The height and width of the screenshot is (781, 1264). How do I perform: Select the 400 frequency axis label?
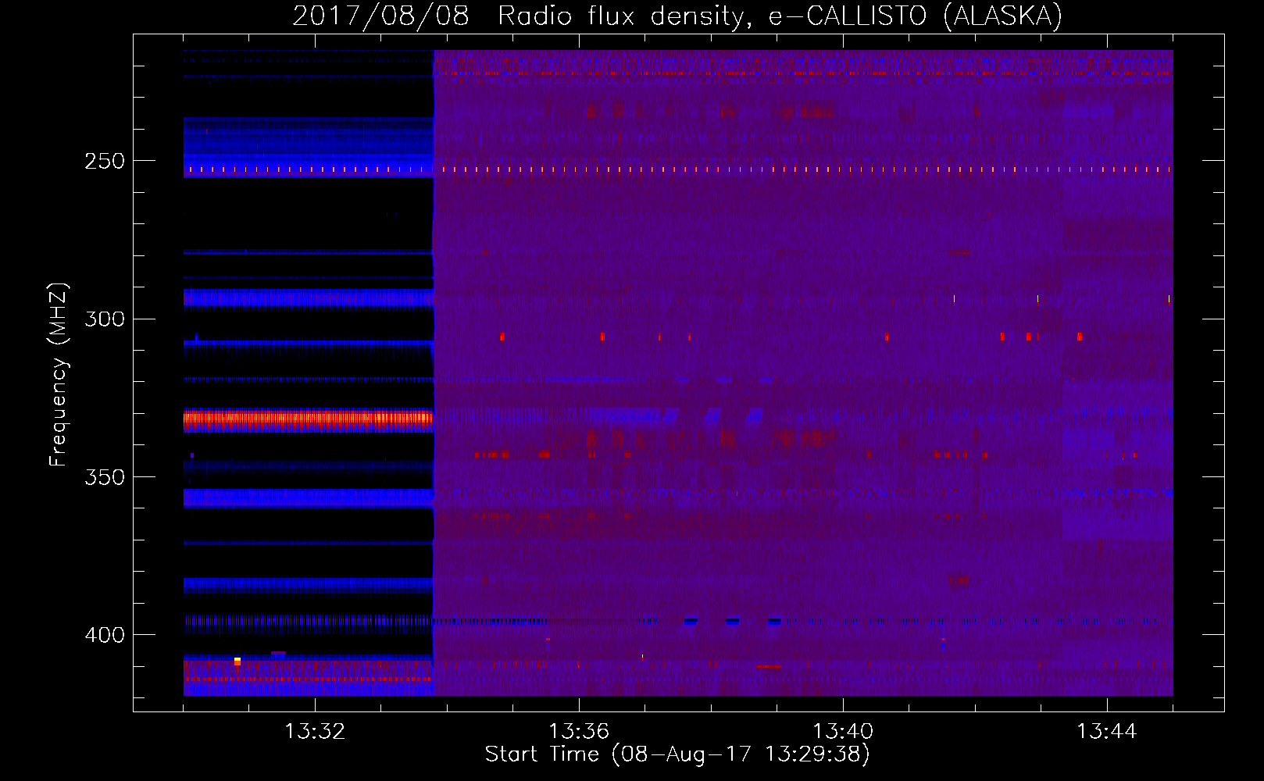tap(105, 634)
